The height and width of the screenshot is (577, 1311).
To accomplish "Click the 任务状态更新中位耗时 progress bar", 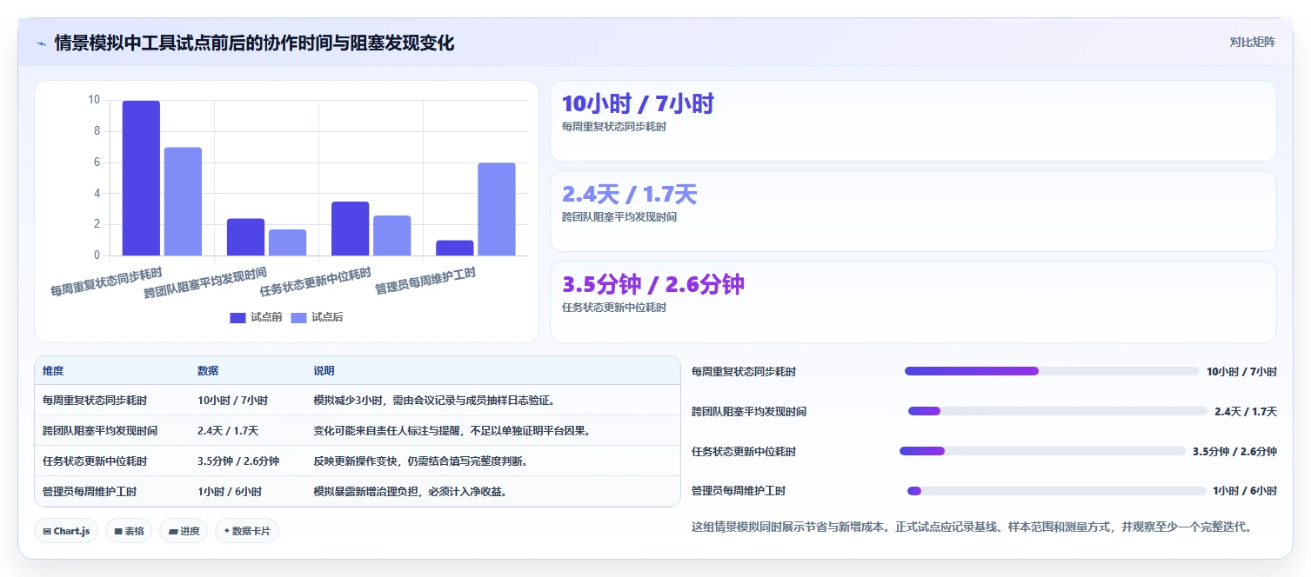I will tap(1042, 451).
